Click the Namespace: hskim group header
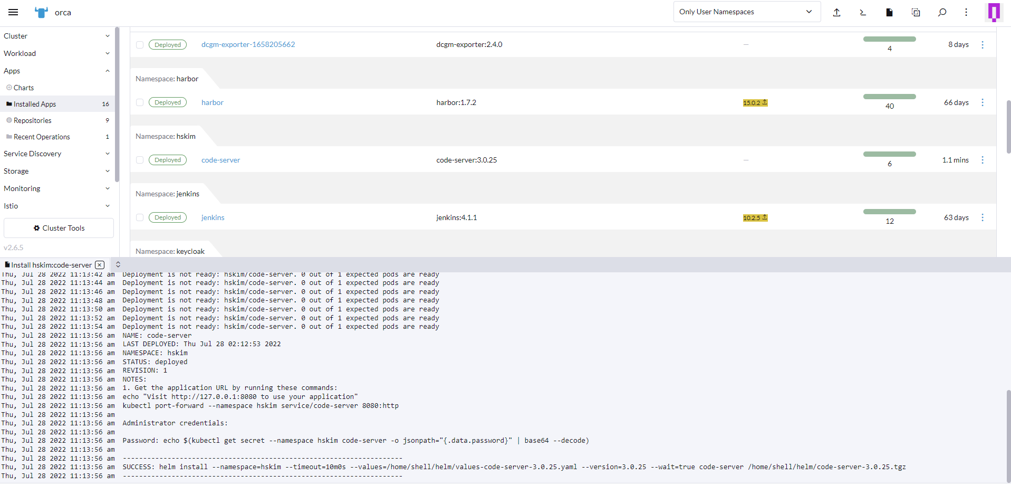1011x485 pixels. 166,136
